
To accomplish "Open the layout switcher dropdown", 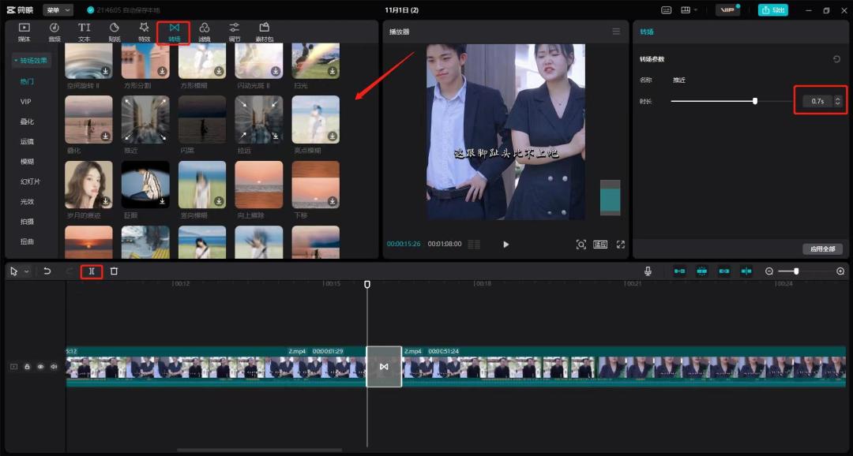I will tap(688, 9).
